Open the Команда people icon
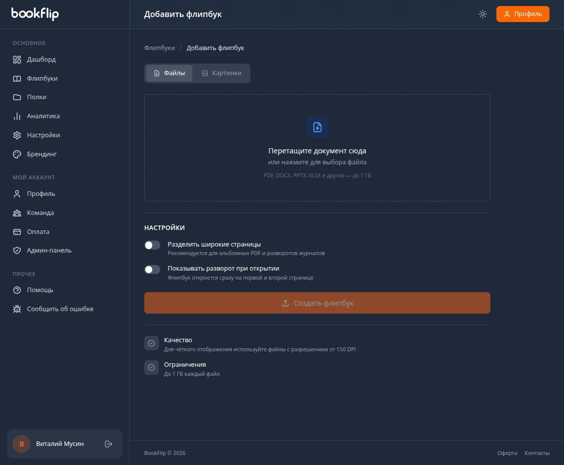 pos(17,212)
